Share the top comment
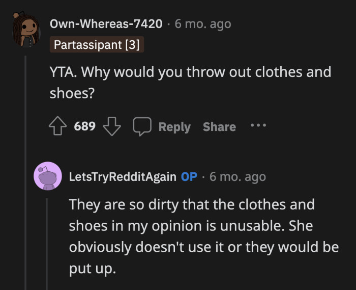356x290 pixels. tap(219, 127)
